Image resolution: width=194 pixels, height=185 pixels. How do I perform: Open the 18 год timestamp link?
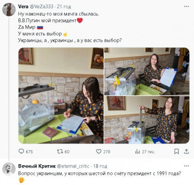[x=100, y=166]
